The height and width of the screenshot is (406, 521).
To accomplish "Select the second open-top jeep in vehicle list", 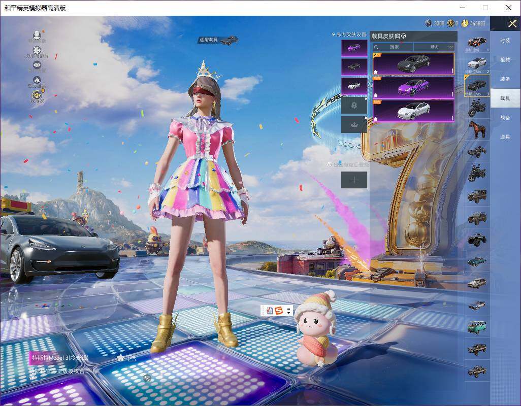I will (477, 218).
